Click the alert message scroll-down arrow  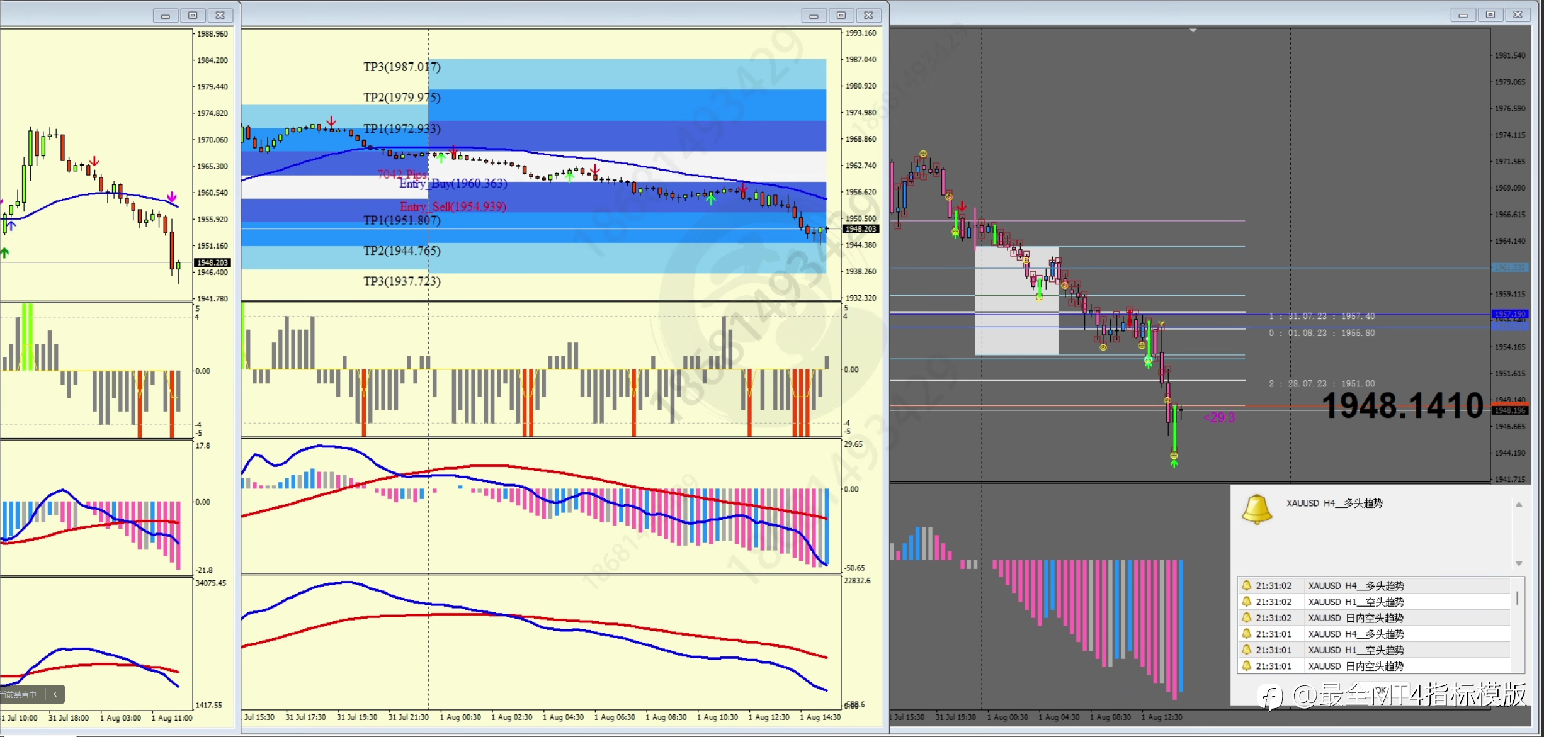pos(1518,563)
